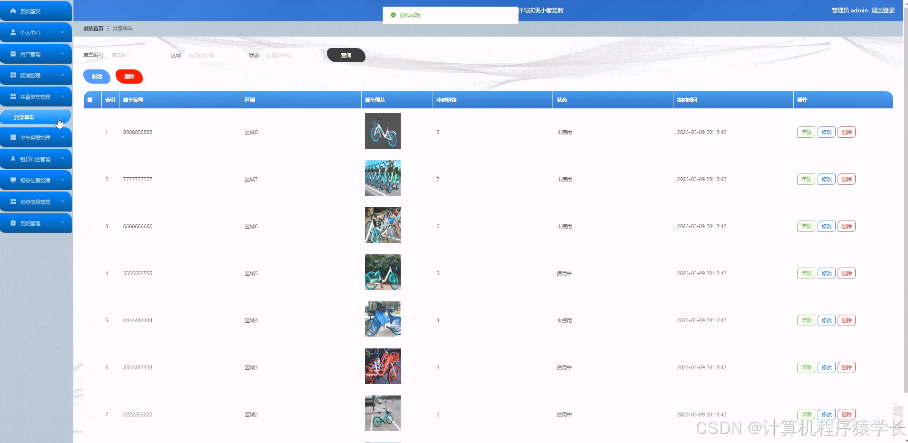Click 删除 for bike 6666666666
The height and width of the screenshot is (443, 908).
tap(847, 226)
